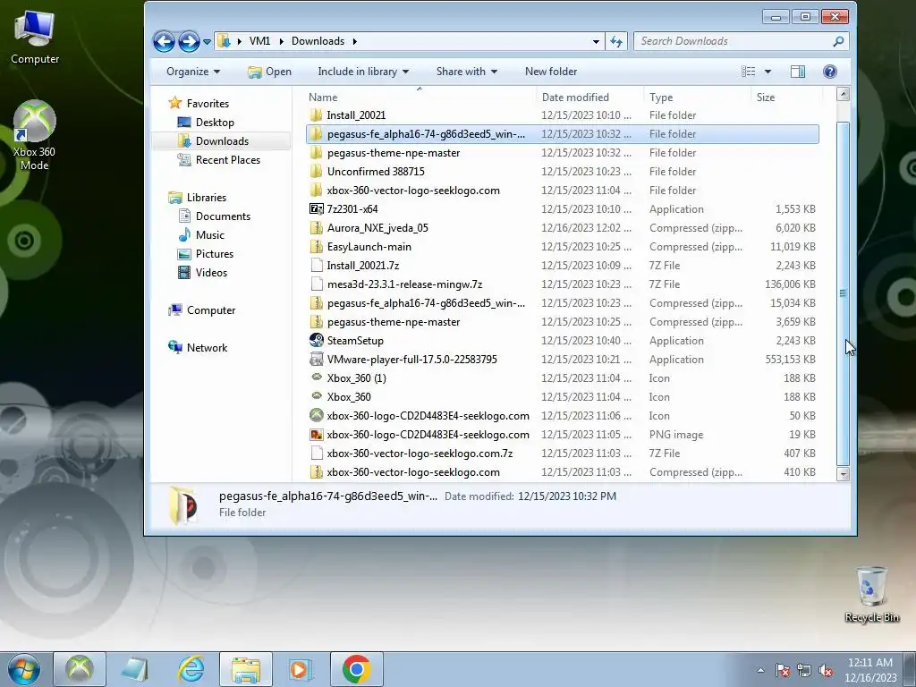Viewport: 916px width, 687px height.
Task: Expand the Share with menu
Action: [x=466, y=72]
